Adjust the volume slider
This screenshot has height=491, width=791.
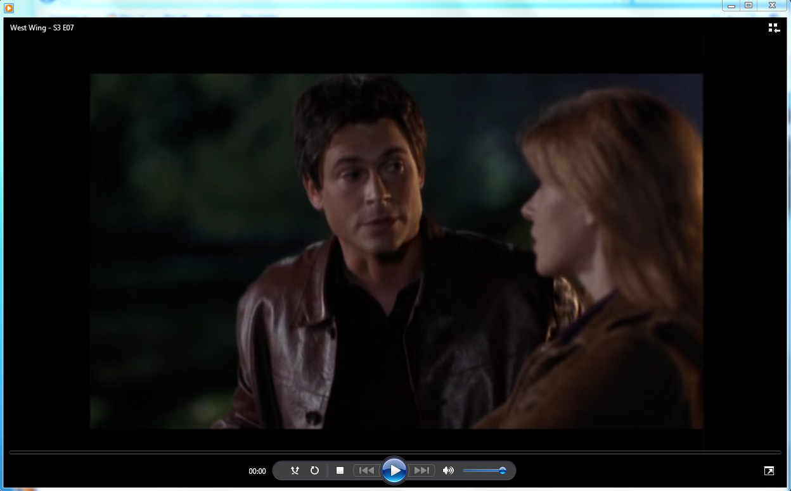click(x=484, y=470)
